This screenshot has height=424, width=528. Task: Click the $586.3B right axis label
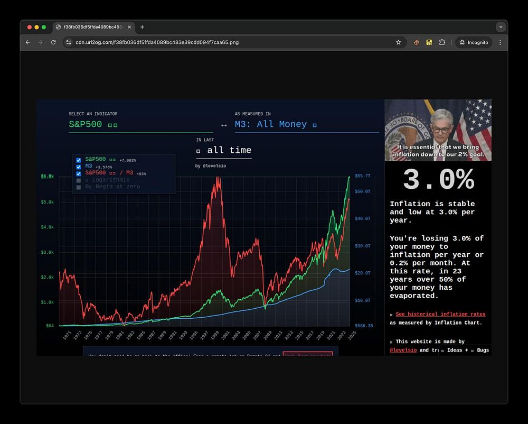(364, 326)
